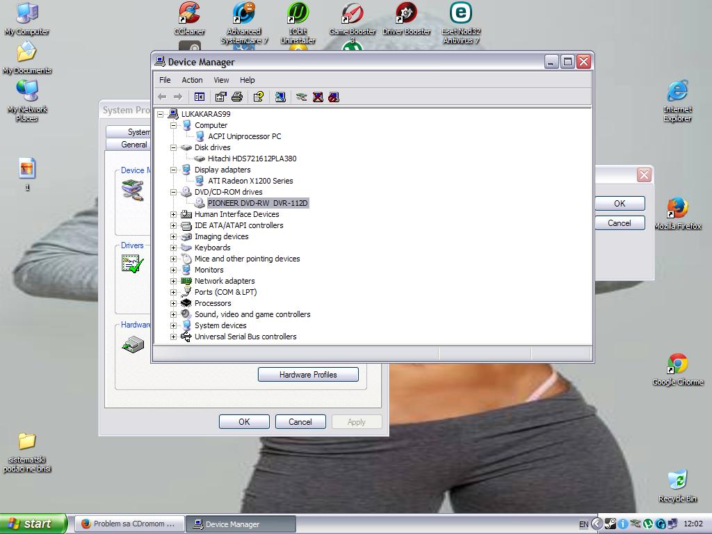Click the Uninstall device toolbar icon
This screenshot has width=712, height=534.
click(x=318, y=97)
